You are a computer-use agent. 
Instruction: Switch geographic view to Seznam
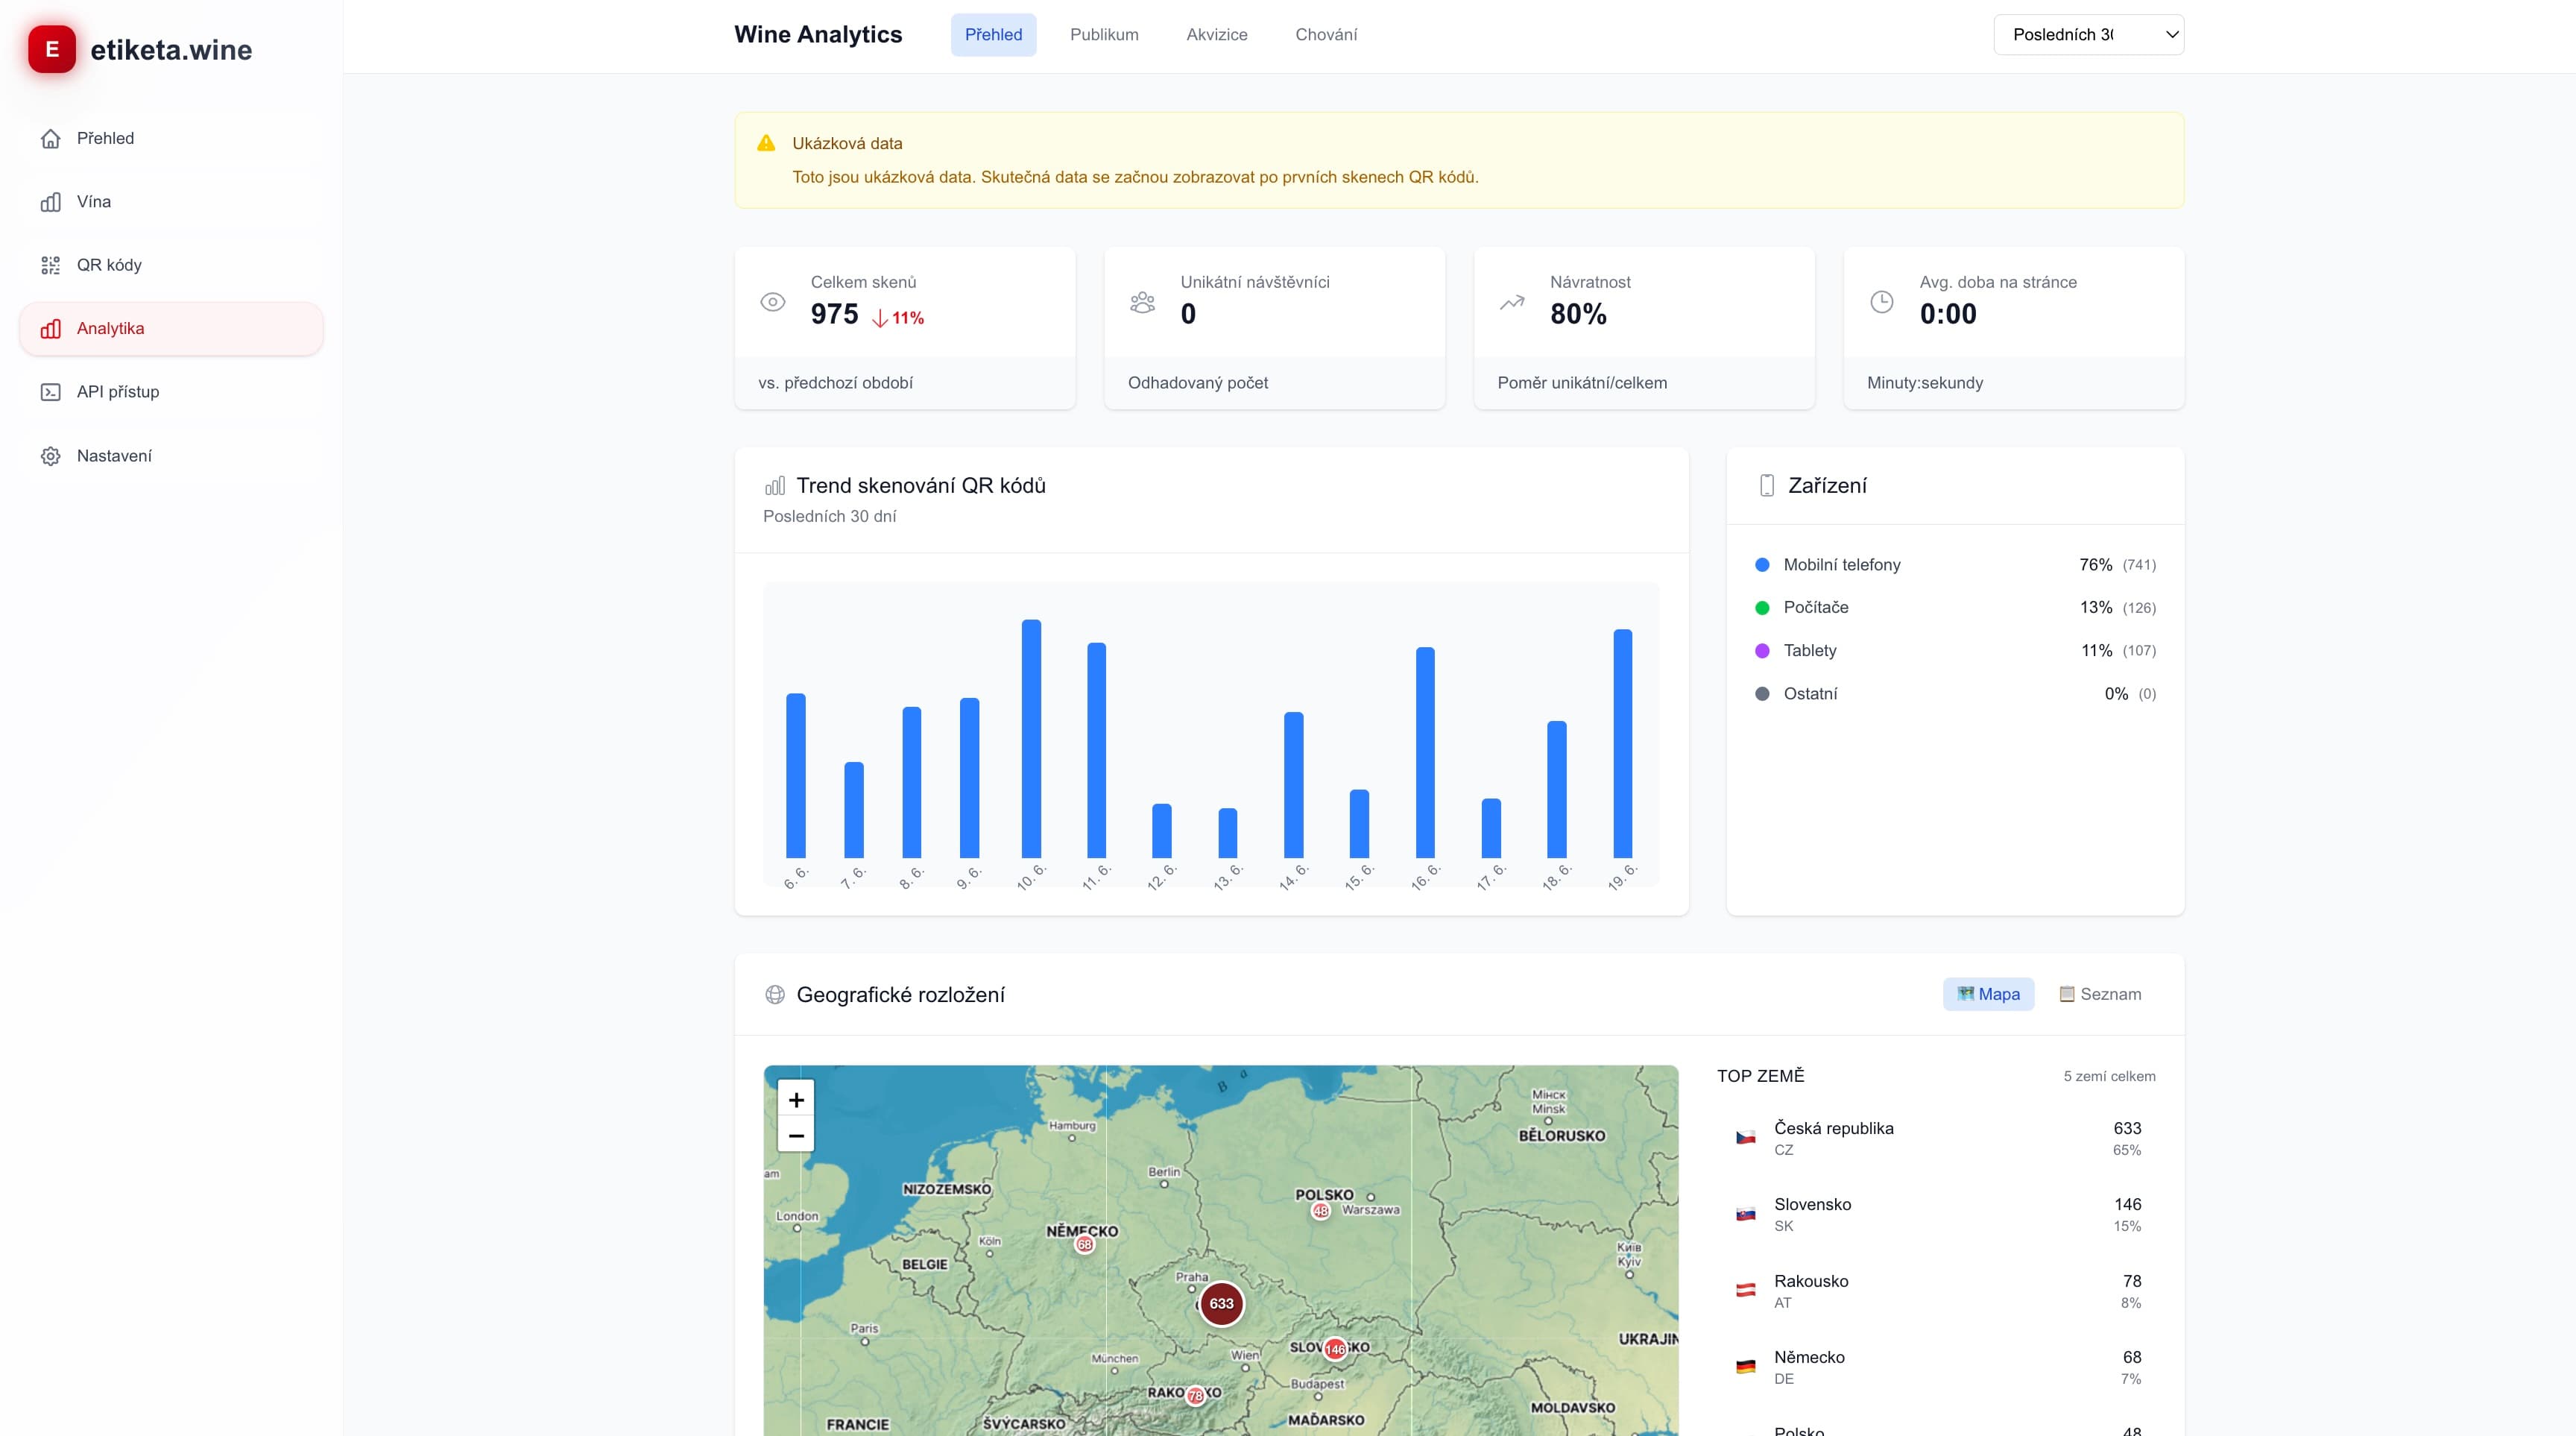tap(2100, 994)
